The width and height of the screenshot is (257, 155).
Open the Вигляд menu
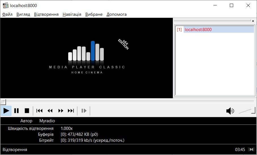(x=23, y=14)
